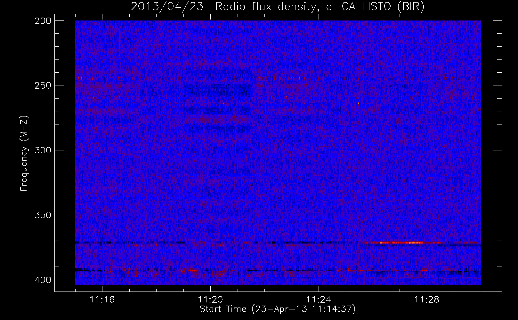Click the 11:20 time tick label
The image size is (518, 320).
[x=210, y=300]
